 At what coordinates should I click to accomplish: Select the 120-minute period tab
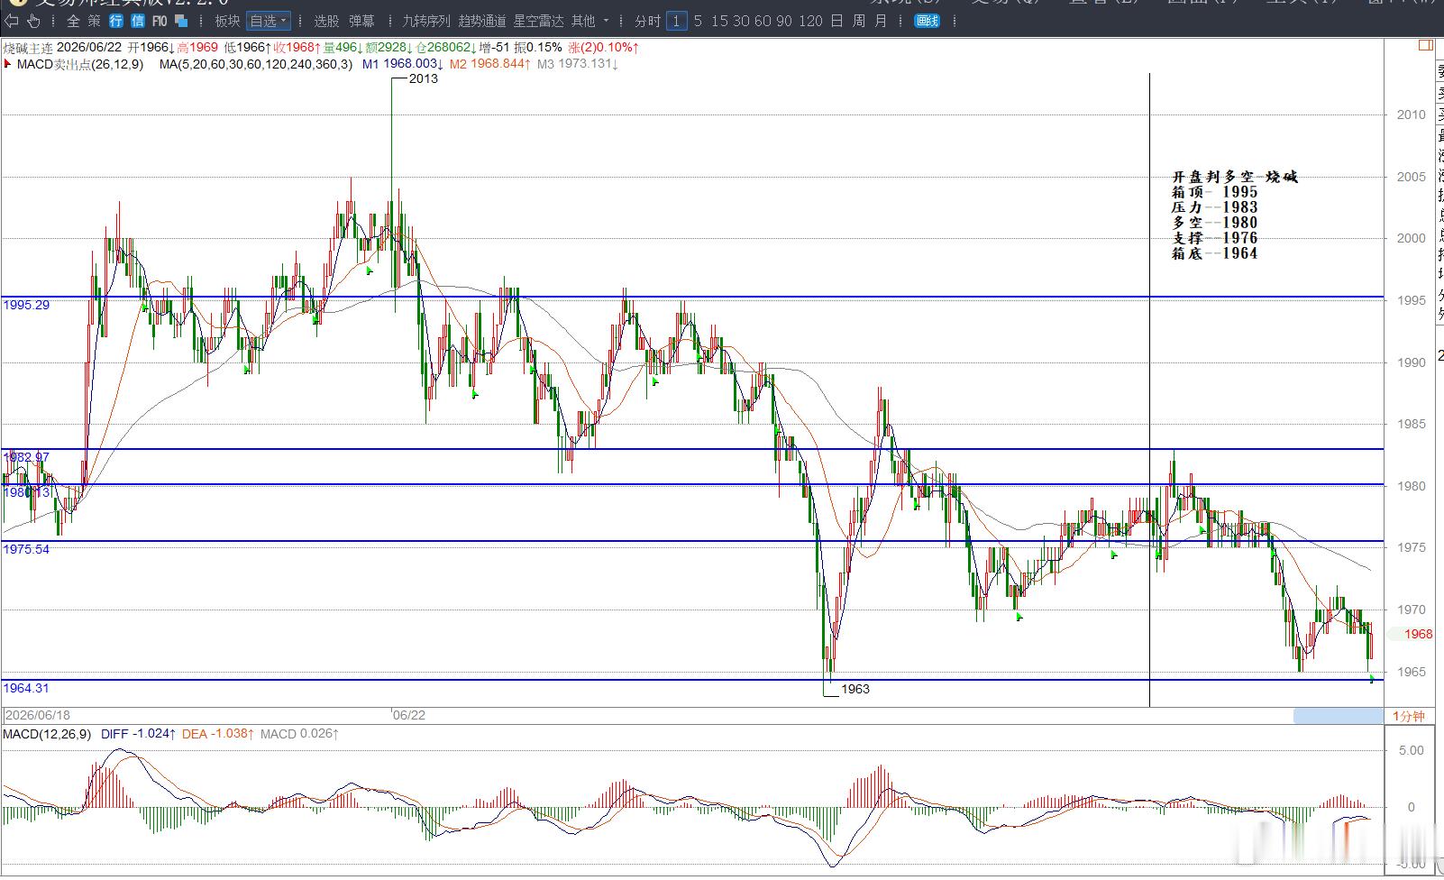[x=810, y=21]
